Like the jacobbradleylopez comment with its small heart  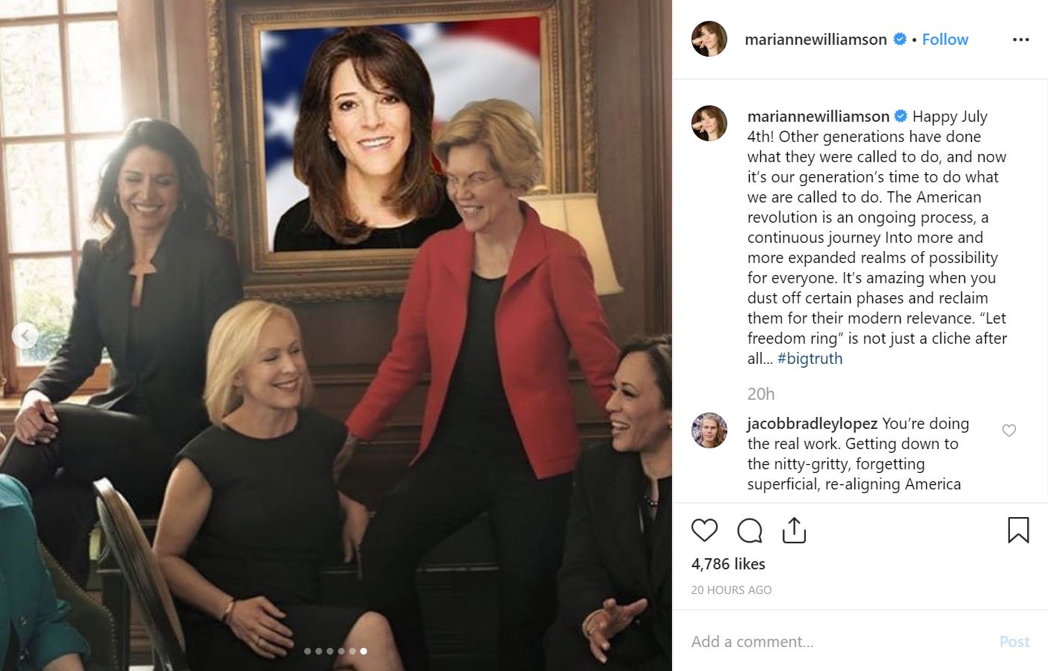pyautogui.click(x=1008, y=430)
